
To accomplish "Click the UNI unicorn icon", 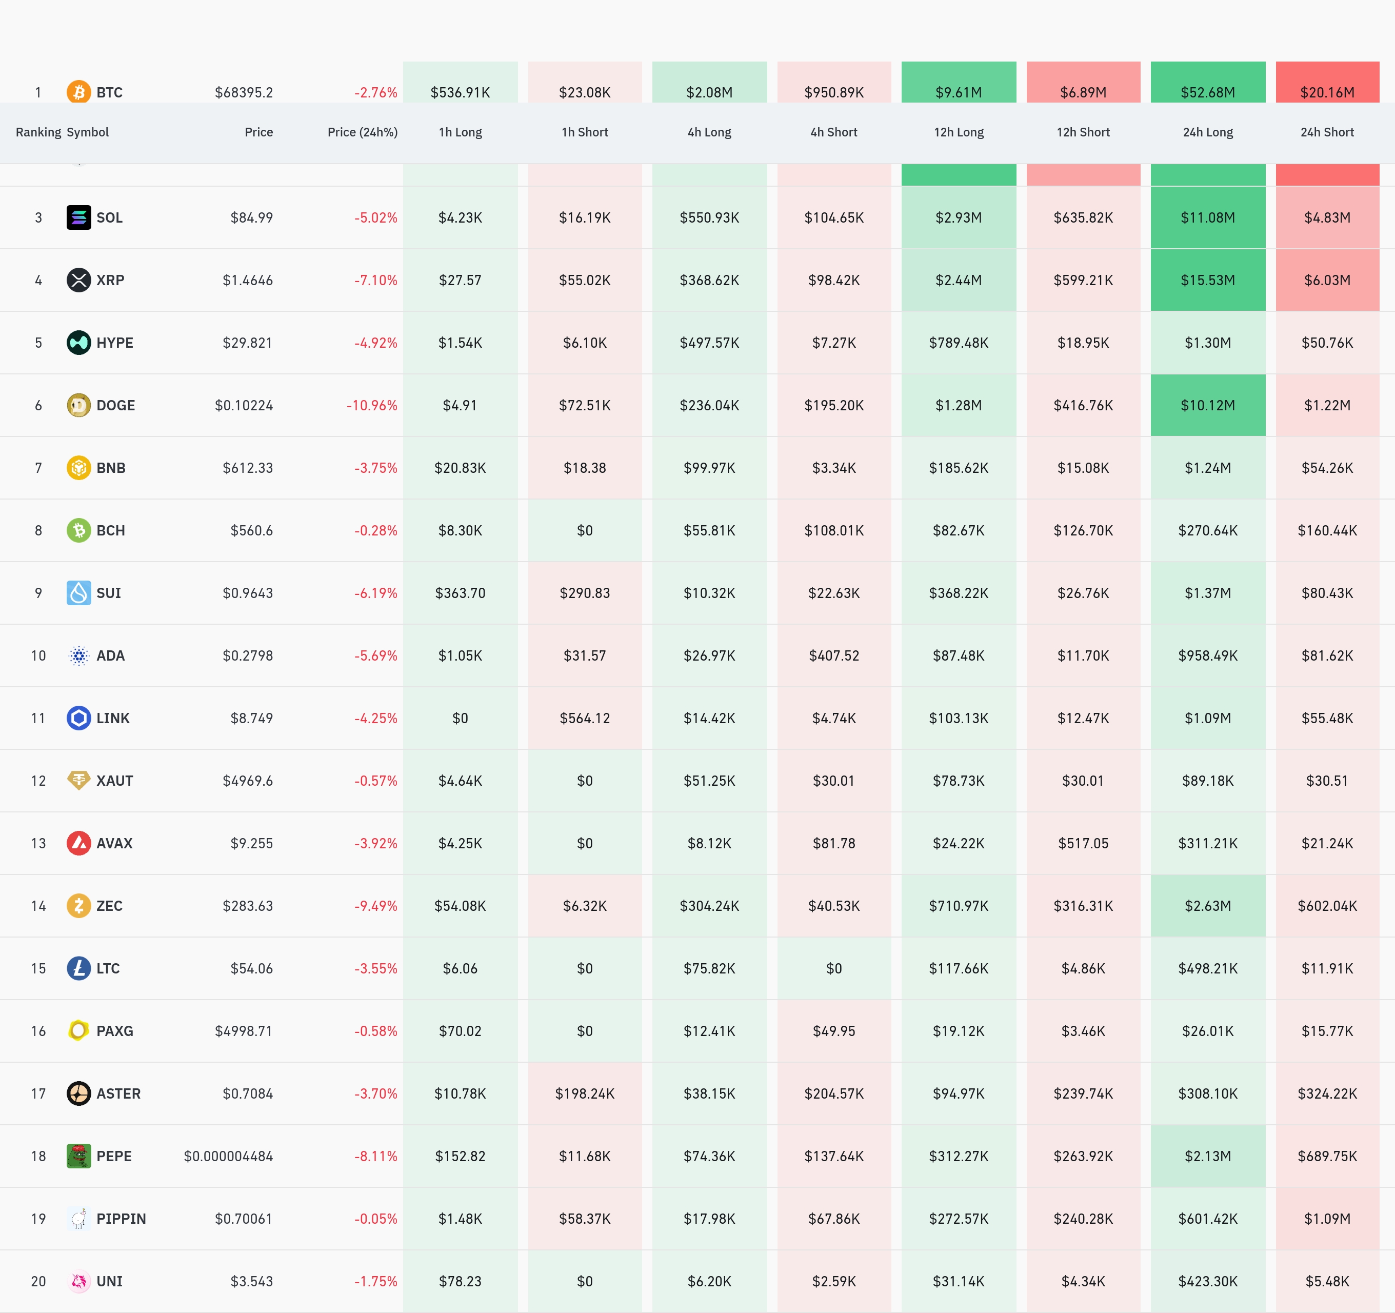I will pos(78,1281).
